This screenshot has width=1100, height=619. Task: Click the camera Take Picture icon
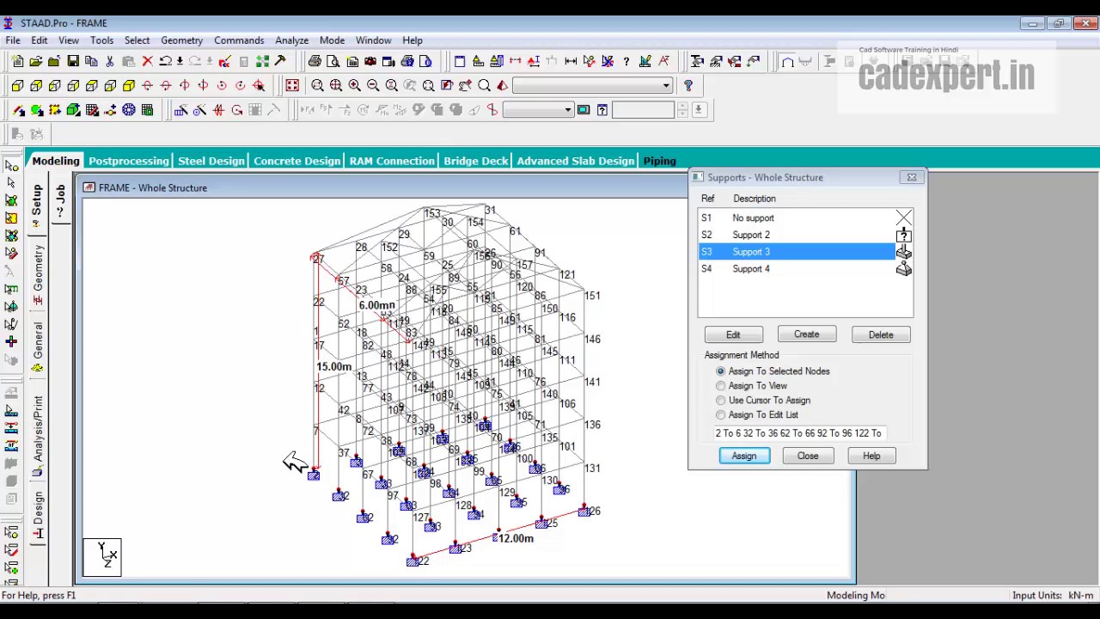[370, 61]
